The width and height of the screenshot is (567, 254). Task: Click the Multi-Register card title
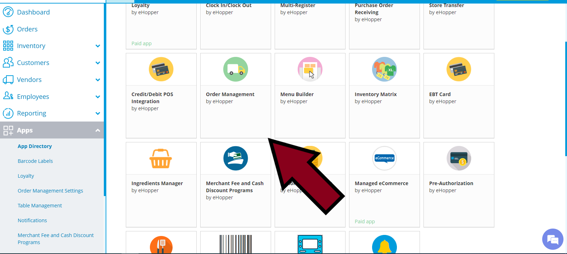tap(298, 5)
